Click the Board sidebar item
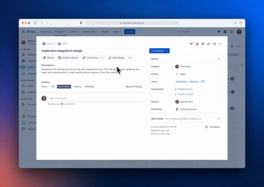The height and width of the screenshot is (187, 264). click(x=28, y=67)
